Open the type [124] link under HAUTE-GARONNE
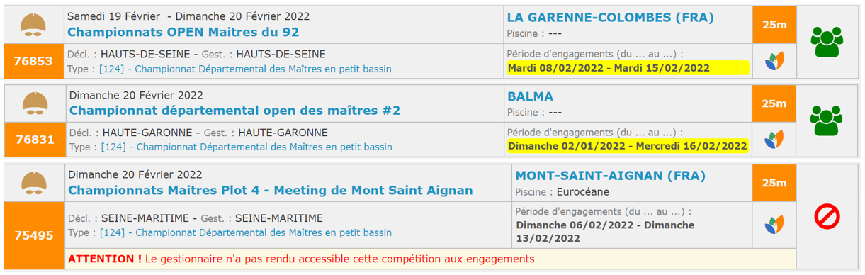865x275 pixels. [x=247, y=147]
